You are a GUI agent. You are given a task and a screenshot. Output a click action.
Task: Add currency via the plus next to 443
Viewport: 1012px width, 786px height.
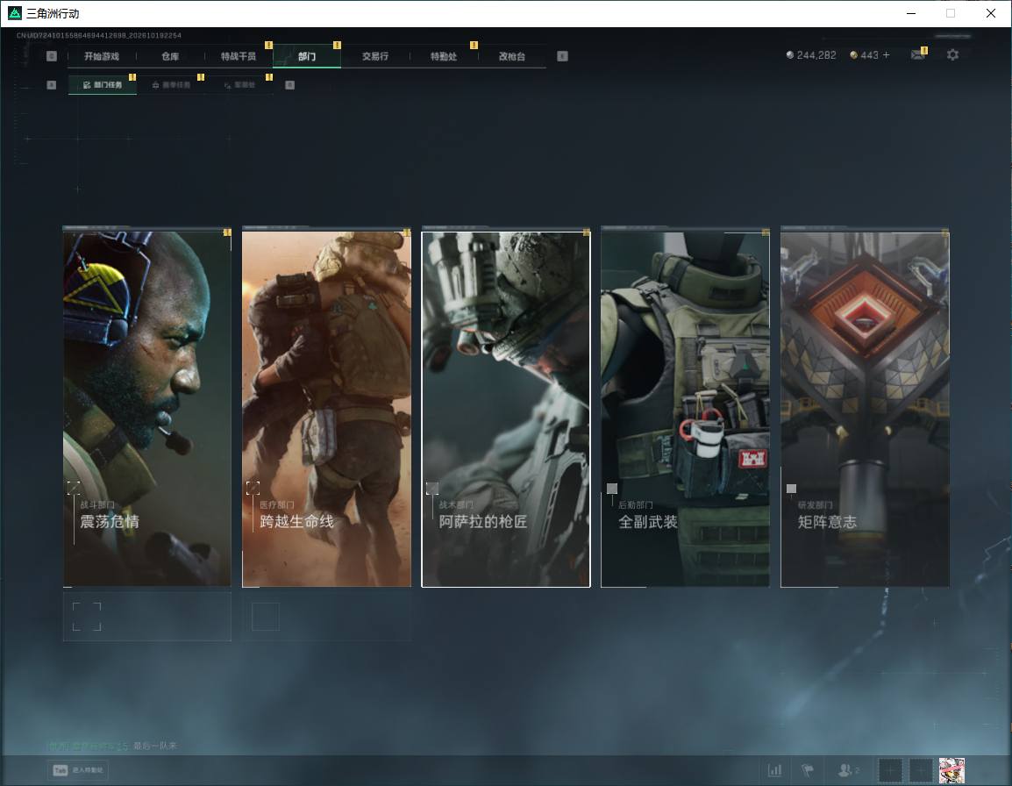(x=886, y=55)
